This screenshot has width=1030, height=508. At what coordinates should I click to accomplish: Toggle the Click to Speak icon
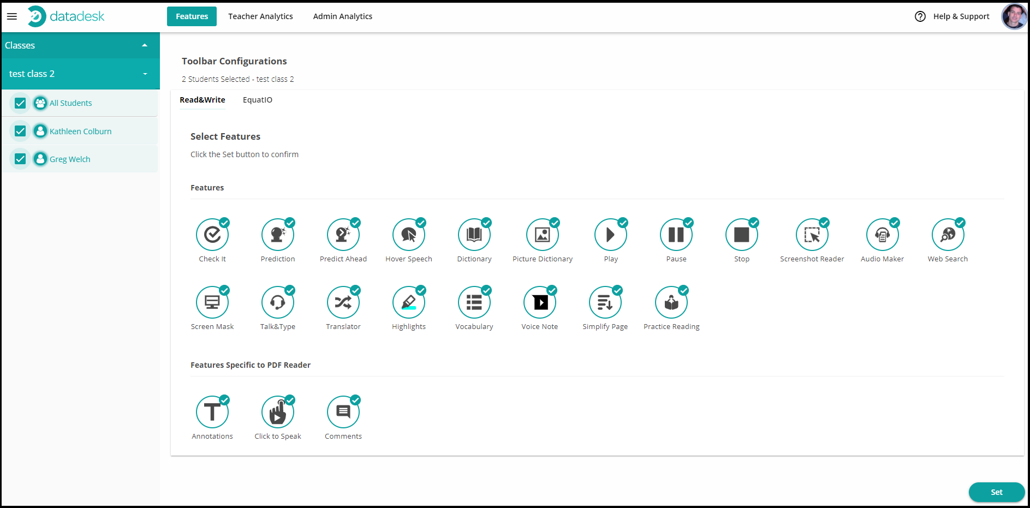tap(278, 412)
